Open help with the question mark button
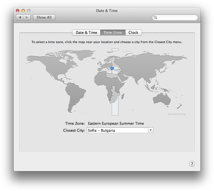 [192, 164]
